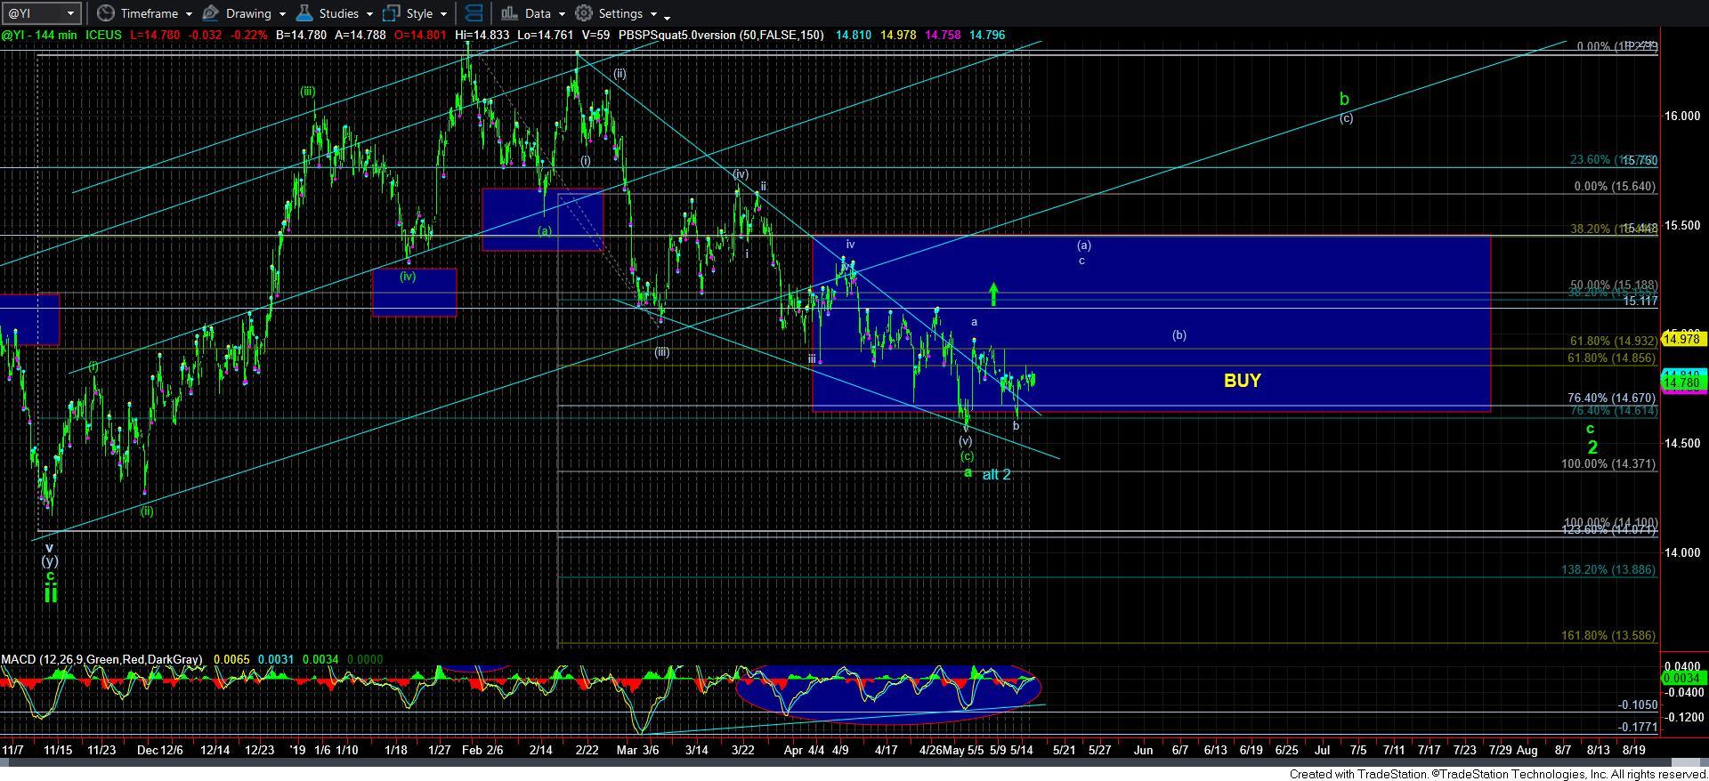Screen dimensions: 1709x781
Task: Click the green 'ii' wave label at bottom left
Action: (51, 594)
